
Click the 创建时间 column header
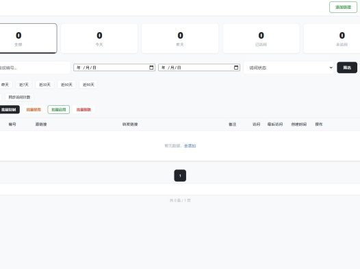299,124
